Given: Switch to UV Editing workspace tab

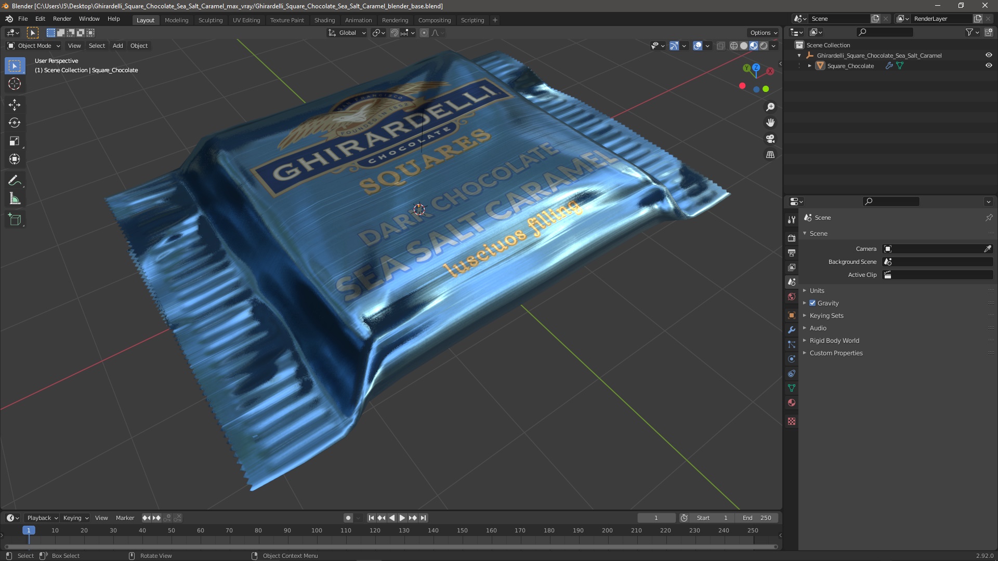Looking at the screenshot, I should tap(246, 20).
